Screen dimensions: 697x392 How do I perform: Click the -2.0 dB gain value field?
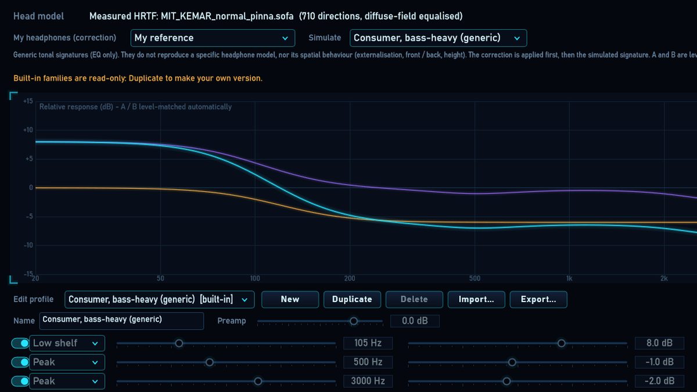point(660,382)
